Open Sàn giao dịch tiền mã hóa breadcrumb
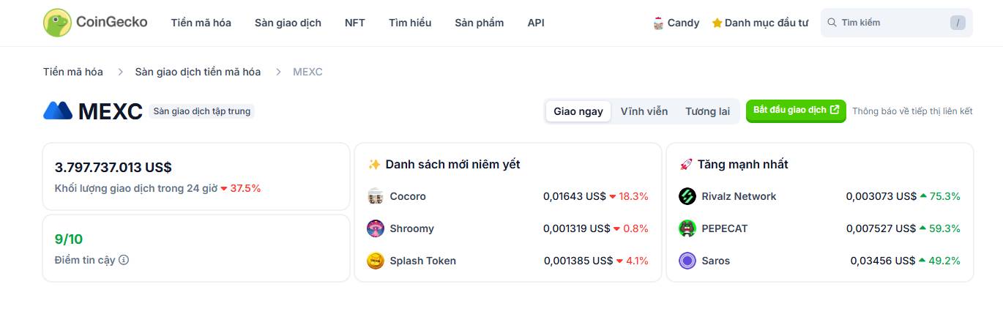The image size is (1003, 309). pos(198,72)
